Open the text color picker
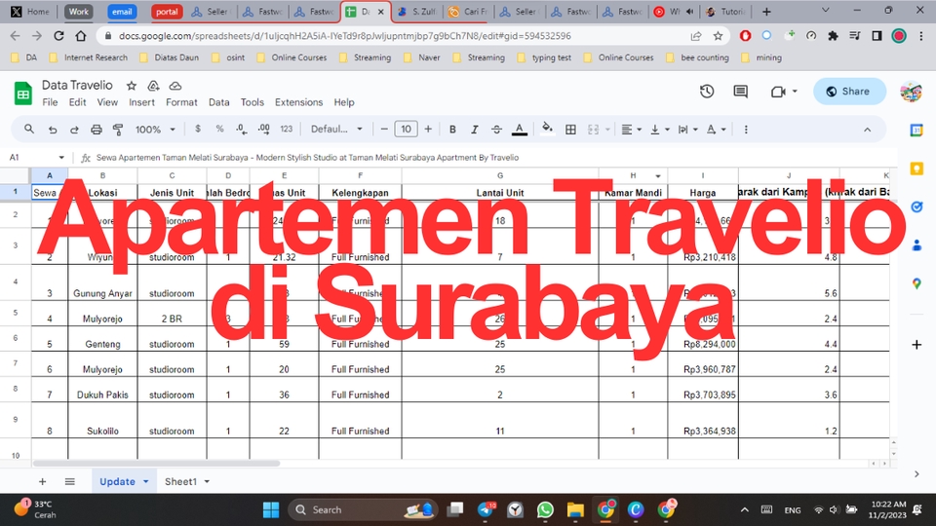 click(x=520, y=130)
